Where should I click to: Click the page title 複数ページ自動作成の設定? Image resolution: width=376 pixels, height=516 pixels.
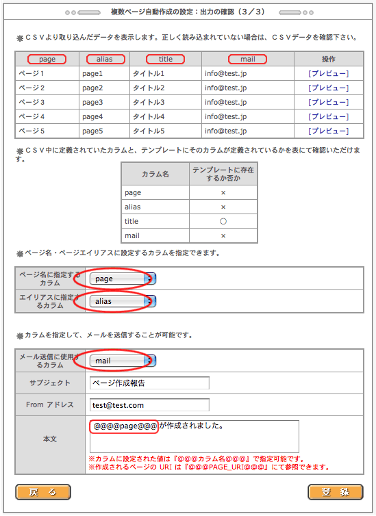188,12
